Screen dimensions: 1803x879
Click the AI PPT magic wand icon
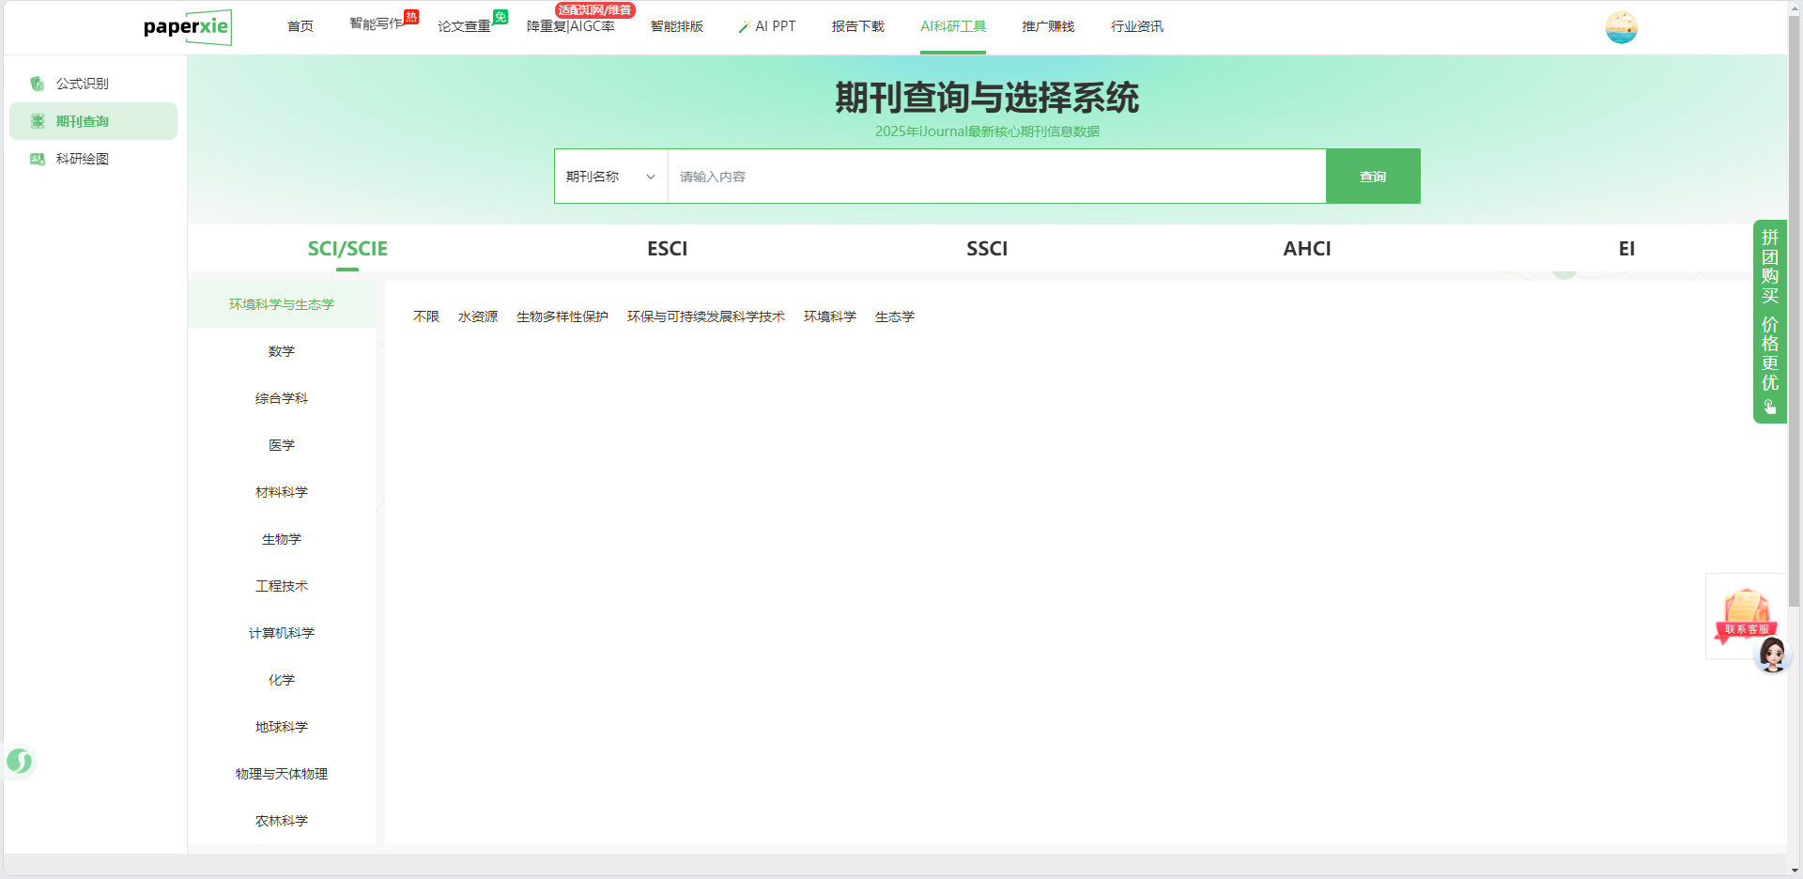point(744,27)
